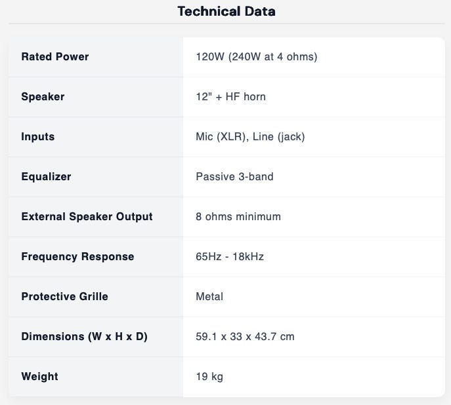Click the Mic (XLR), Line (jack) value

(x=250, y=136)
